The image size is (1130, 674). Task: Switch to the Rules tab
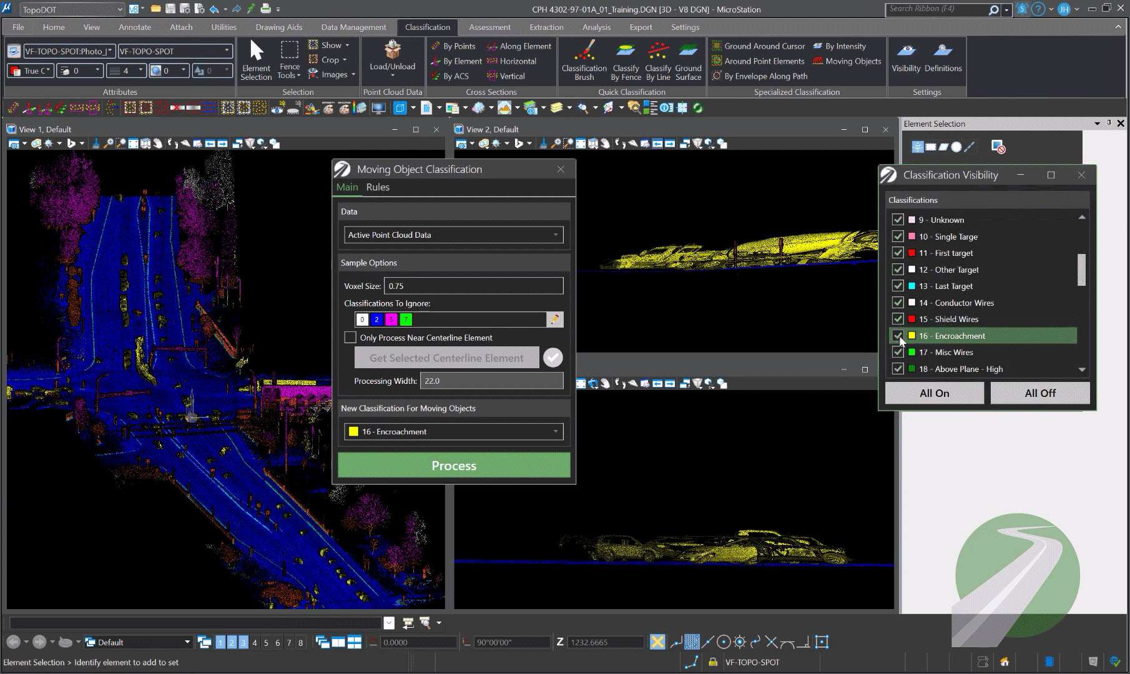378,187
